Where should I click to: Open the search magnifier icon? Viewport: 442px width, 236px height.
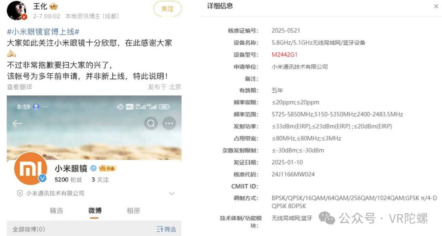click(x=151, y=124)
